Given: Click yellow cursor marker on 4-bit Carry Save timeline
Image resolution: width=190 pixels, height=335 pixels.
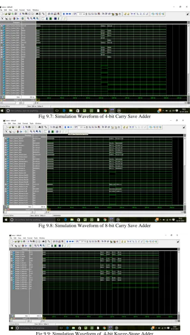Looking at the screenshot, I should (38, 100).
